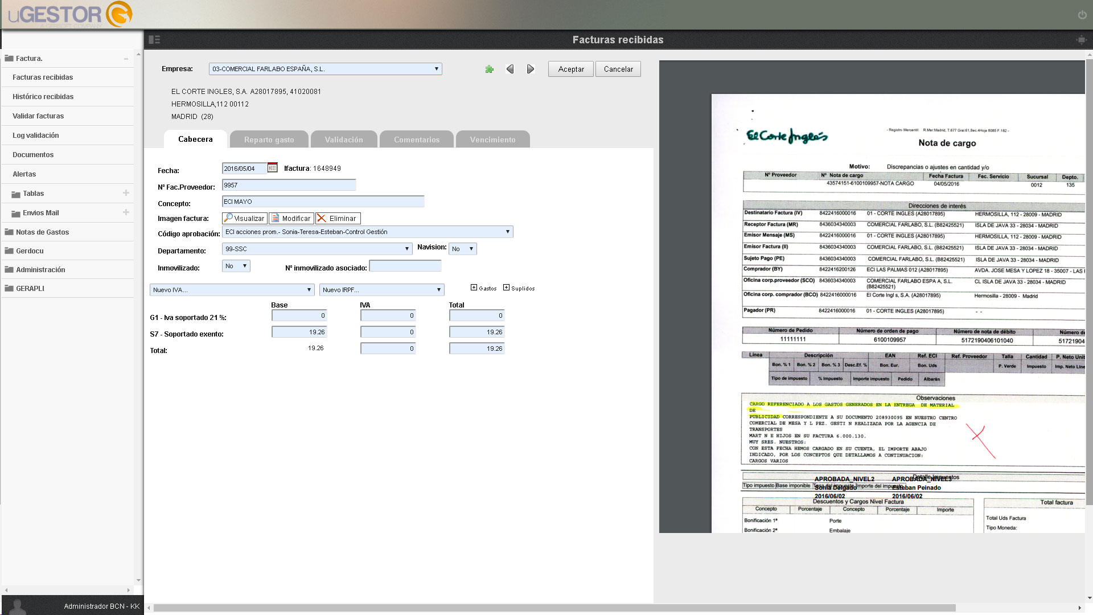Open Validar facturas in the sidebar
Viewport: 1093px width, 615px height.
[68, 116]
